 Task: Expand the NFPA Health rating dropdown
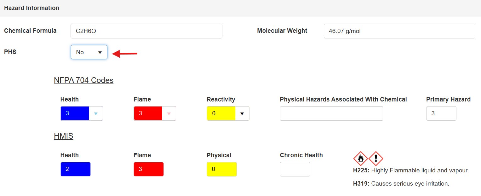96,113
